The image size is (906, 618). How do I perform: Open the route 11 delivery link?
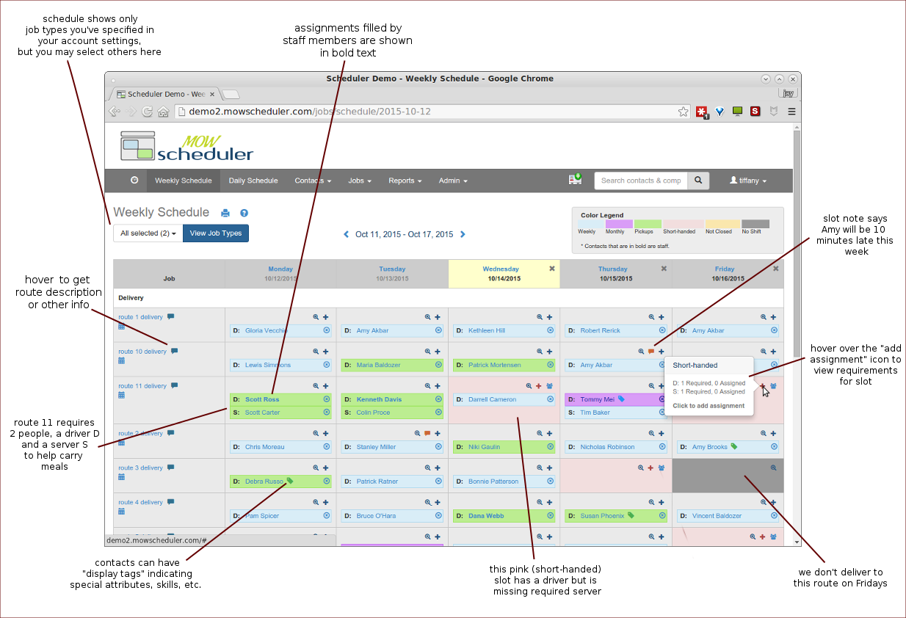click(142, 386)
